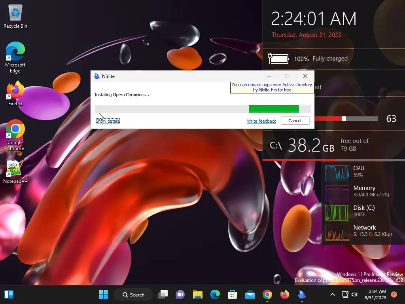Click the Installing Opera Chromium status text
The image size is (405, 304).
pyautogui.click(x=122, y=95)
